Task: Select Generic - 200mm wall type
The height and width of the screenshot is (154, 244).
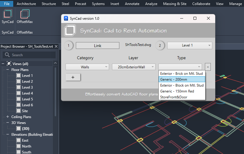Action: coord(182,79)
